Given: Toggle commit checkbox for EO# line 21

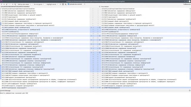Looking at the screenshot, I should 100,52.
